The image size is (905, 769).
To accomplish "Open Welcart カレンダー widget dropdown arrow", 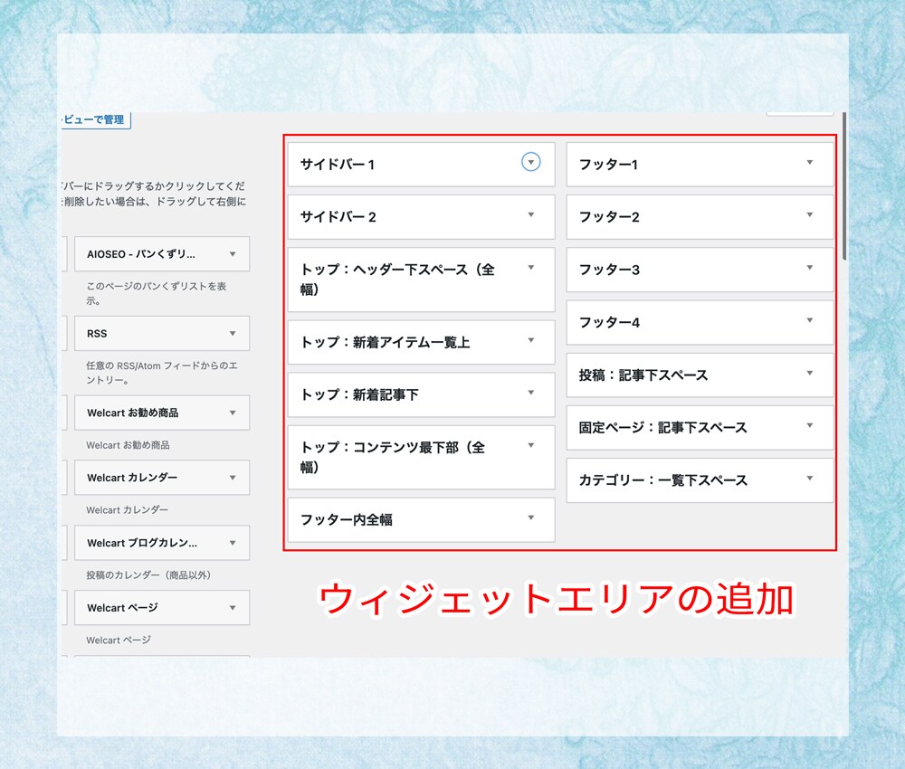I will pos(233,478).
